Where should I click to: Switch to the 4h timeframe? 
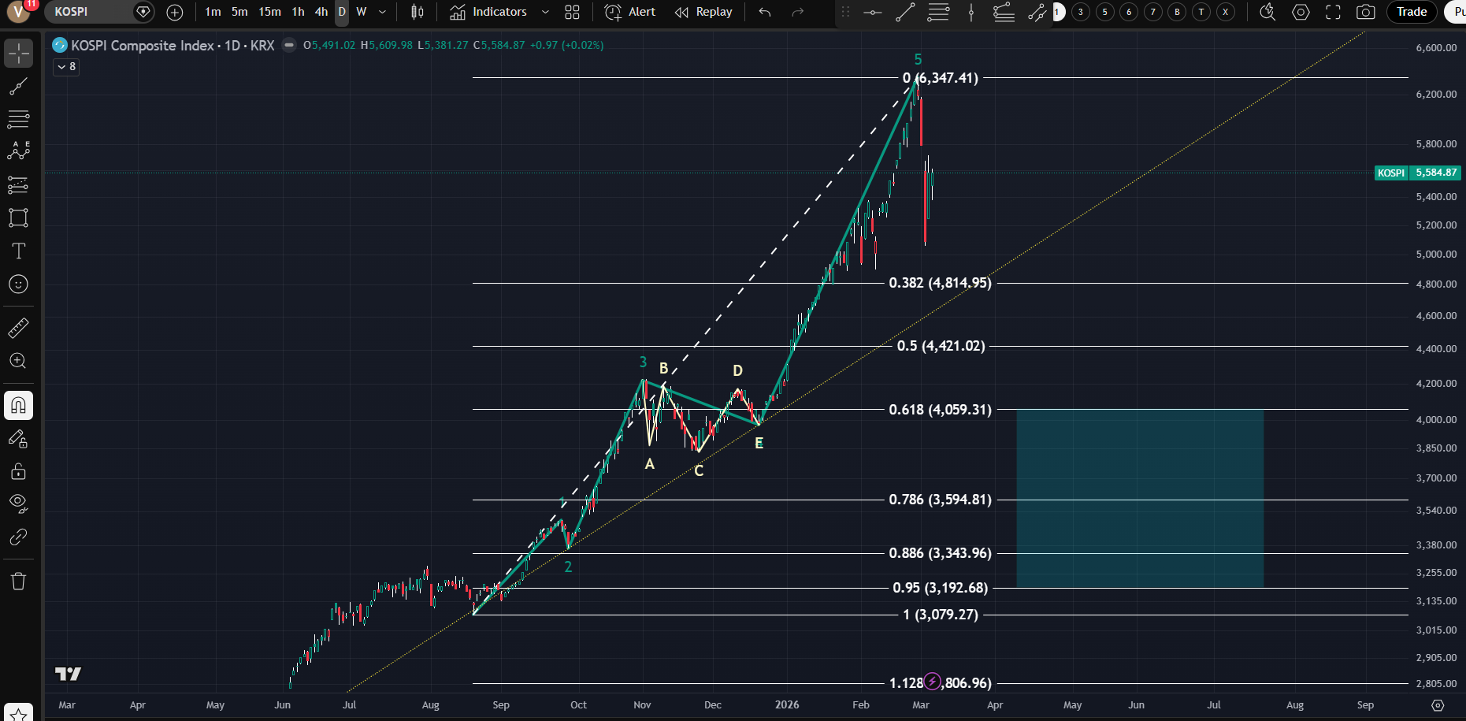pos(321,12)
